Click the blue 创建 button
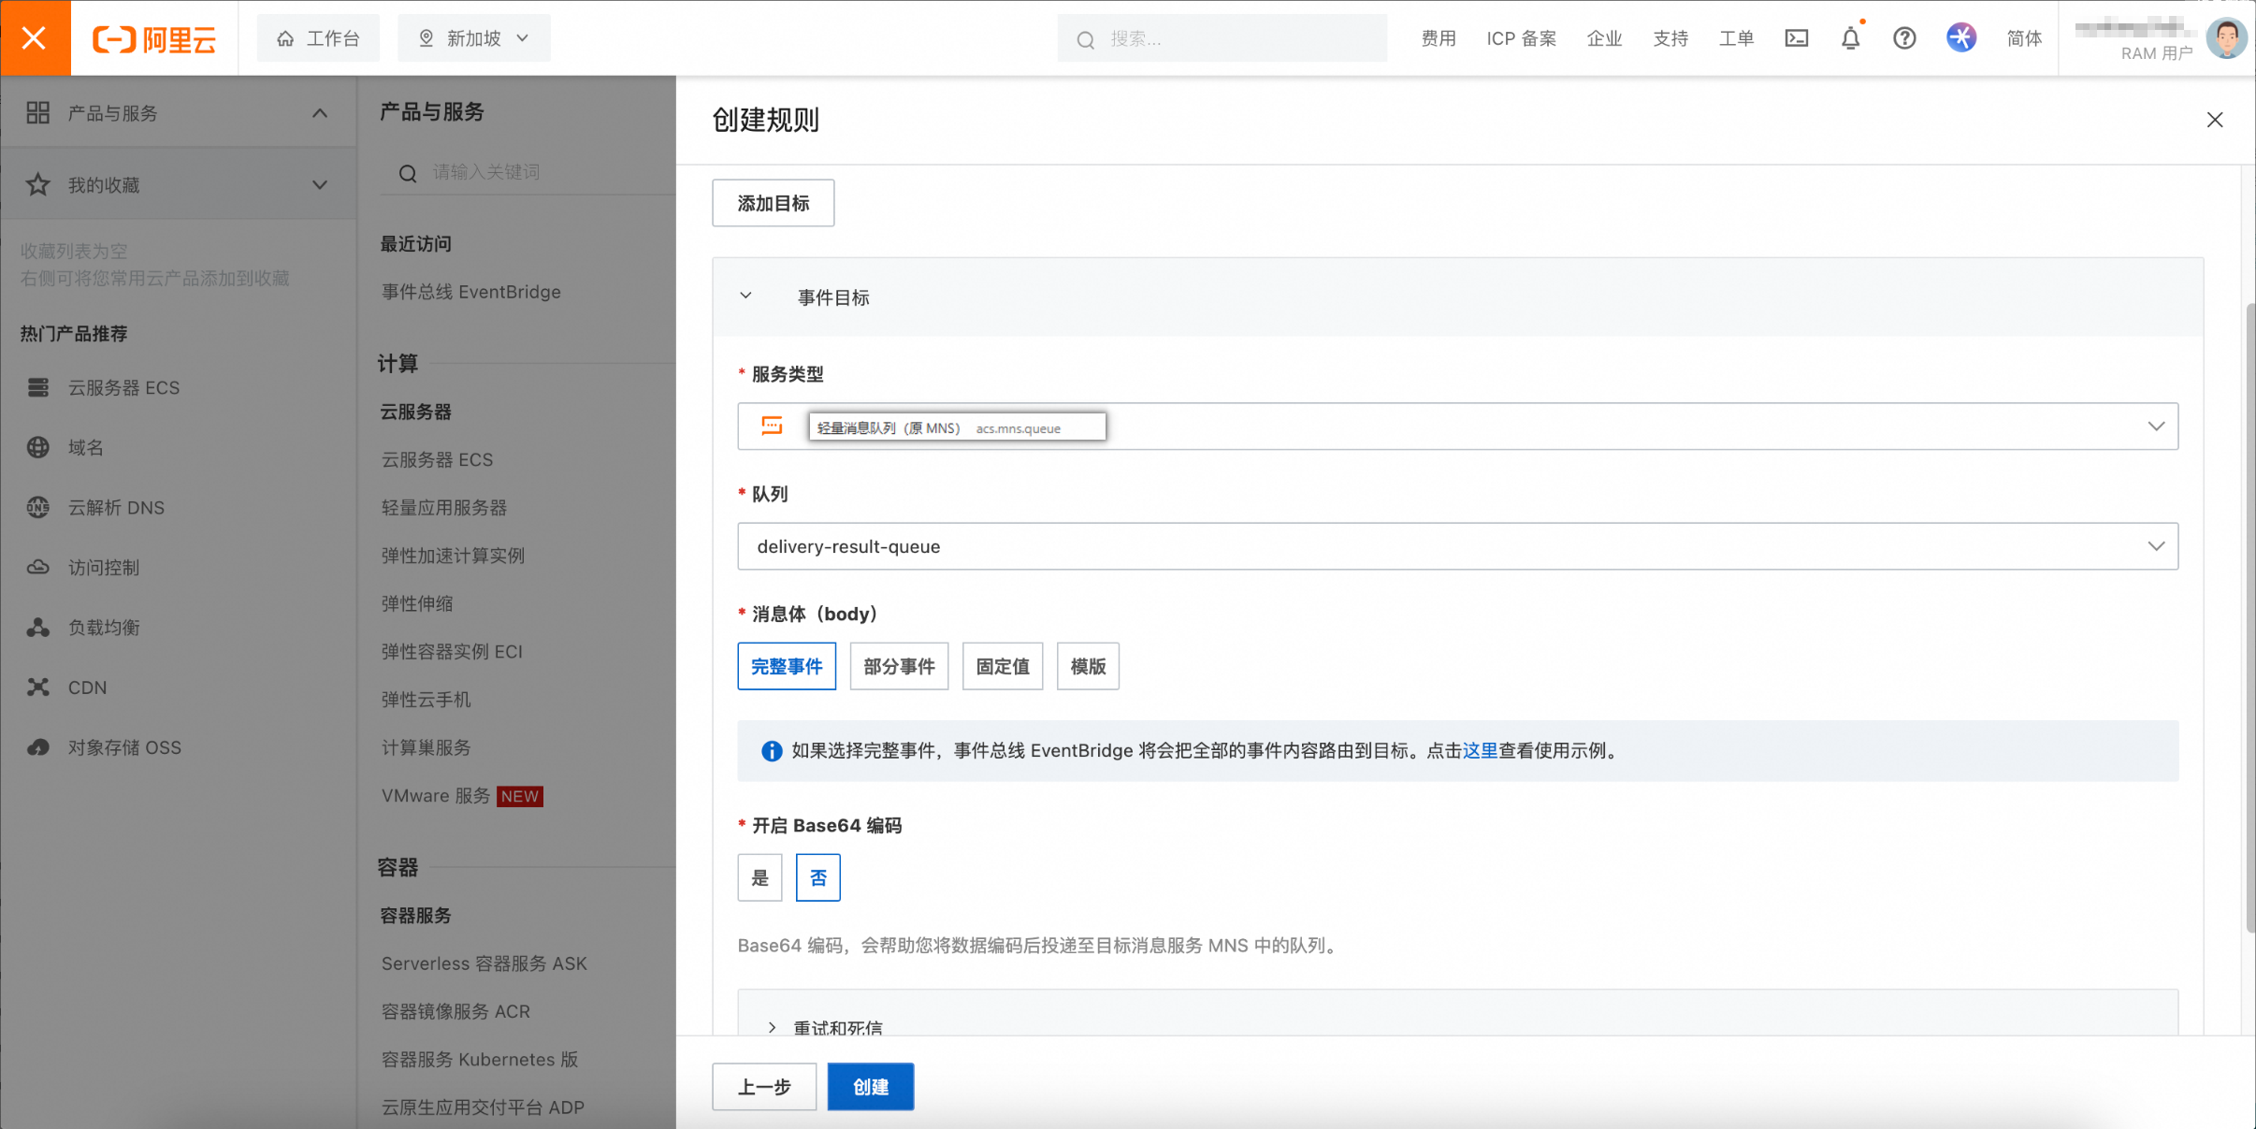 (x=871, y=1087)
